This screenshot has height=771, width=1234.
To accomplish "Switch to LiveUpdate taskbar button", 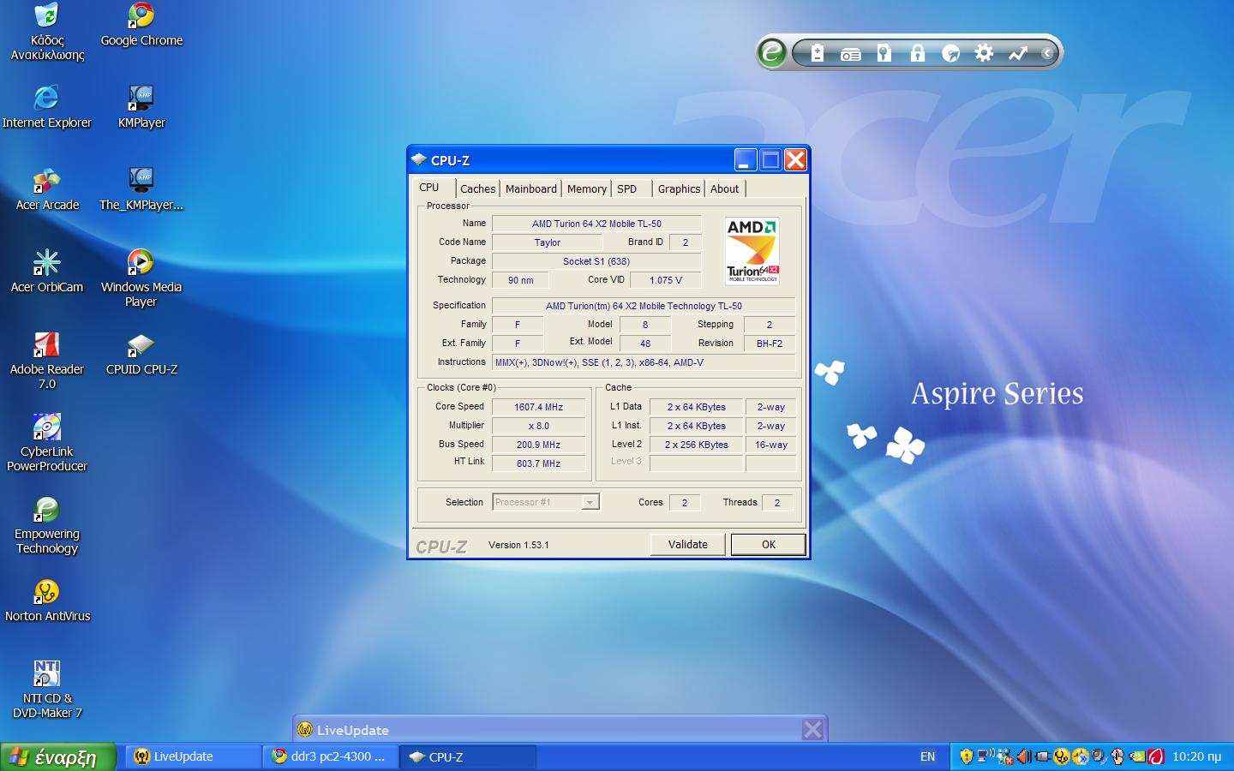I will [x=194, y=756].
